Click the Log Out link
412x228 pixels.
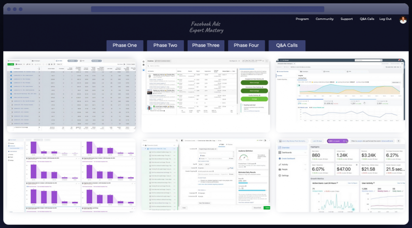385,19
